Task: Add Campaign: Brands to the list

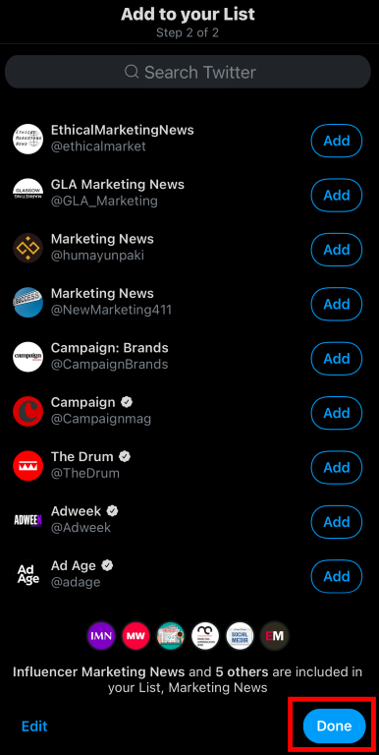Action: pyautogui.click(x=336, y=358)
